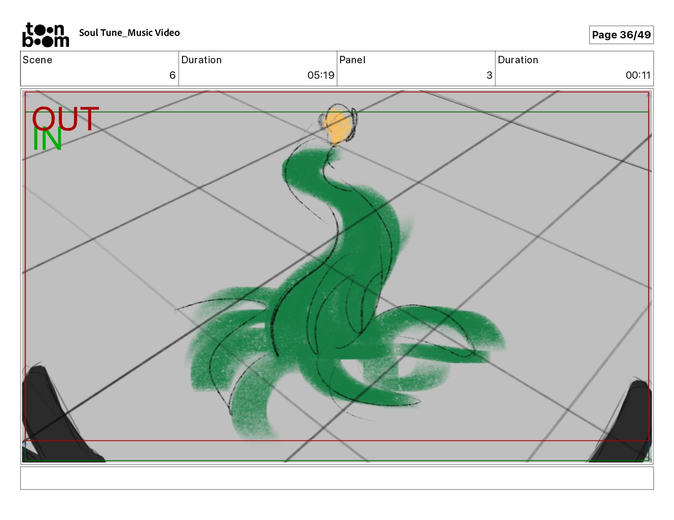Click the 'Panel' header label
674x520 pixels.
click(352, 60)
